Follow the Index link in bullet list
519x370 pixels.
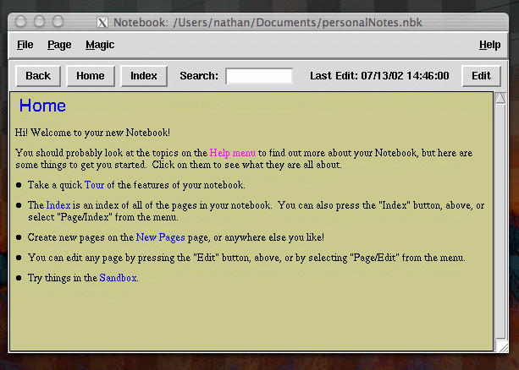[58, 205]
